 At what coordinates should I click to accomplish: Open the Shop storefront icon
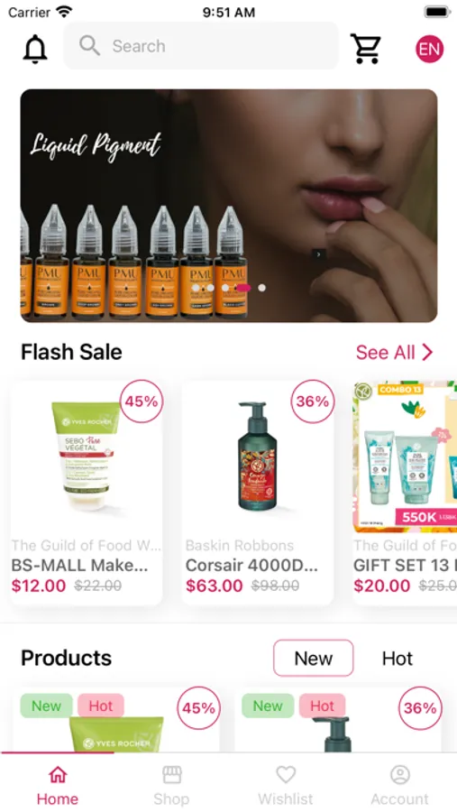171,775
